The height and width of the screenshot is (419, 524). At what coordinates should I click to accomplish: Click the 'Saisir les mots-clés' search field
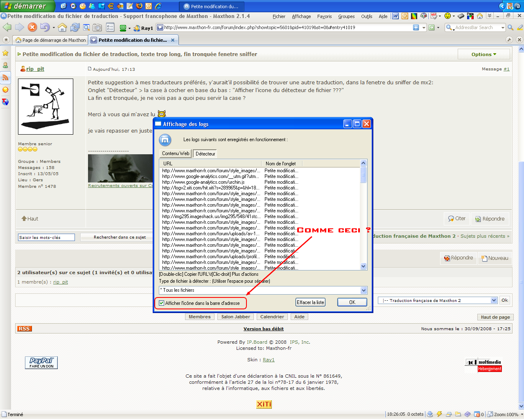click(x=46, y=237)
